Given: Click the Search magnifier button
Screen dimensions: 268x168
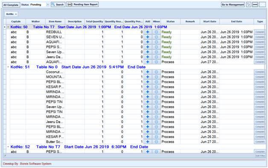Looking at the screenshot, I should (x=58, y=5).
